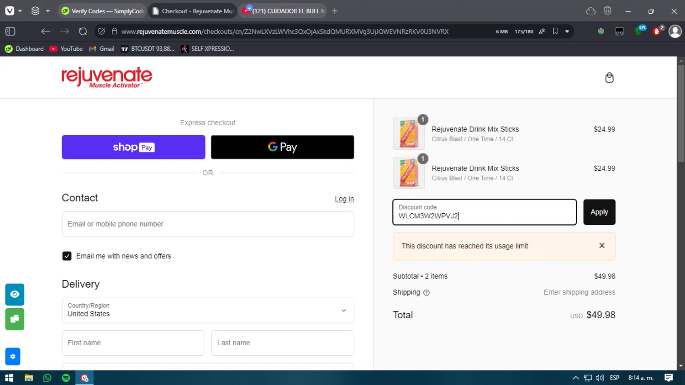Open Spotify from the taskbar
Viewport: 685px width, 385px height.
click(x=66, y=378)
